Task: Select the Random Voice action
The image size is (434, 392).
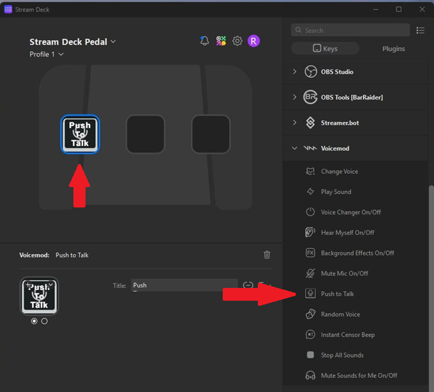Action: 340,314
